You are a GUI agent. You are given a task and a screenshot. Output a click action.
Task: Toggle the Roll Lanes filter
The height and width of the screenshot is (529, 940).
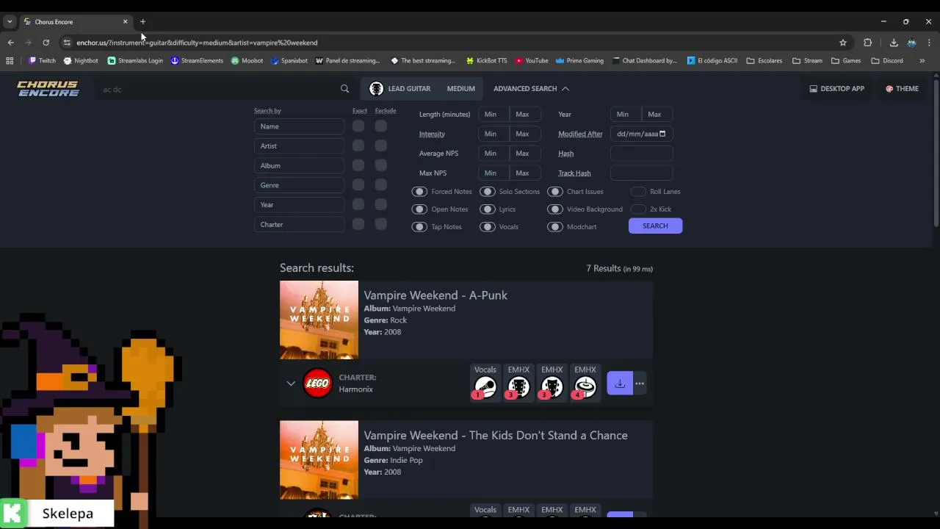(x=638, y=192)
